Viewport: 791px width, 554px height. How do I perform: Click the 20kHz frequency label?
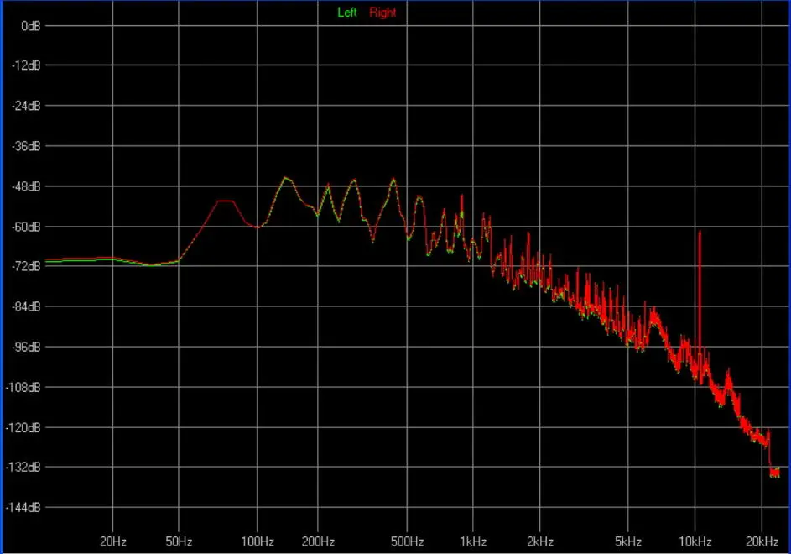point(761,540)
